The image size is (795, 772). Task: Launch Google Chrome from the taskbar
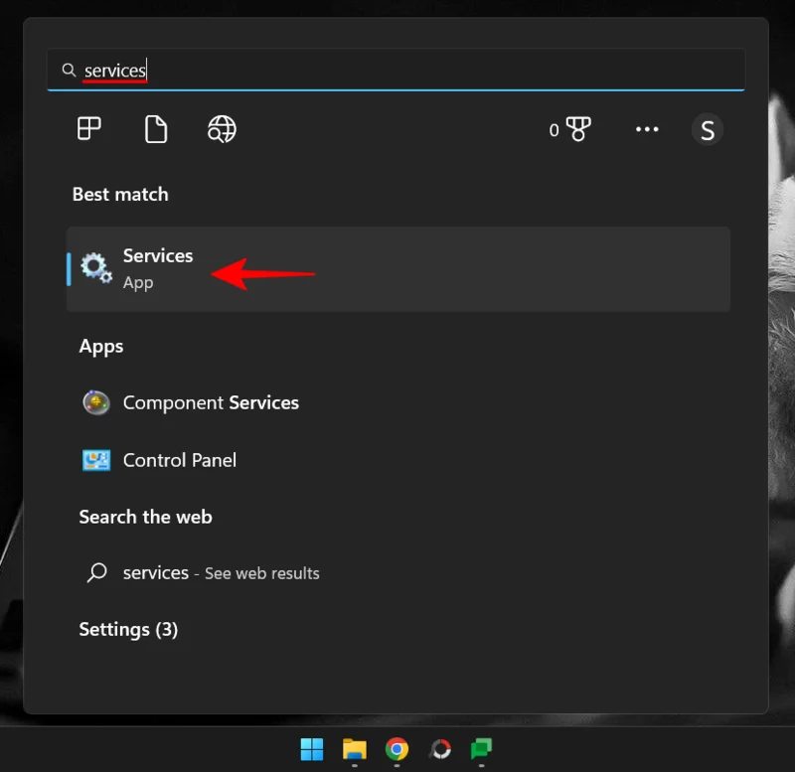397,748
